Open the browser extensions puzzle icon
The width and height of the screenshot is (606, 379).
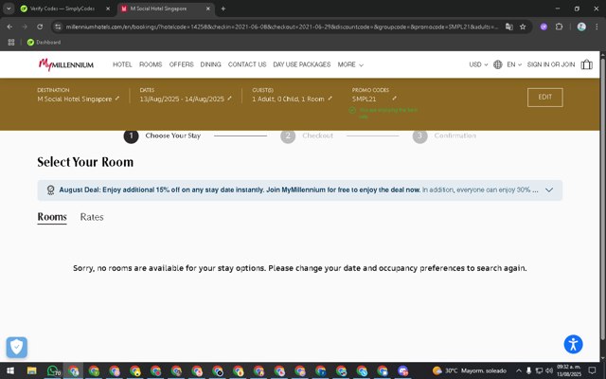coord(559,27)
